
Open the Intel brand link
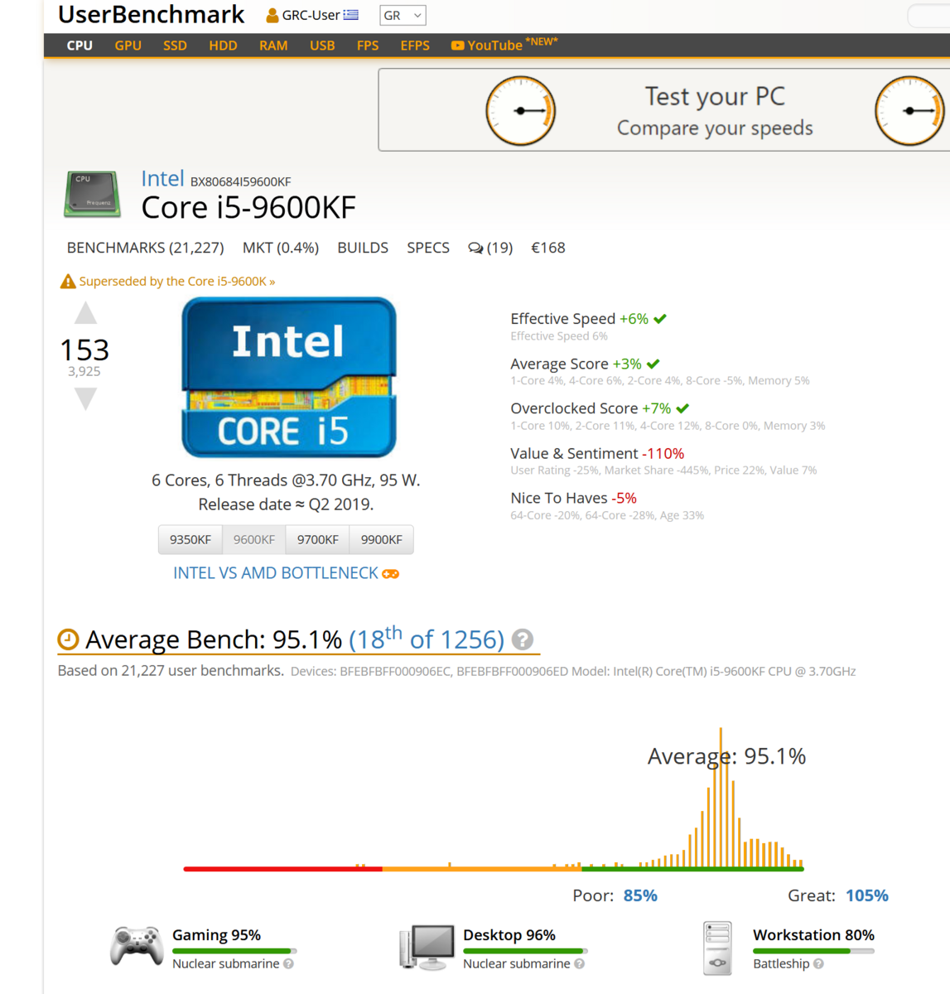pos(162,179)
